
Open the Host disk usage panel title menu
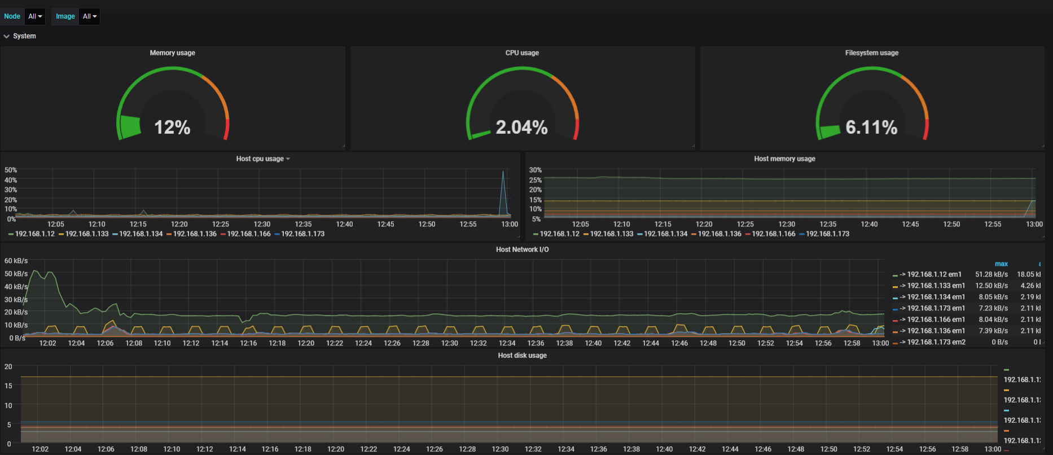(x=522, y=356)
